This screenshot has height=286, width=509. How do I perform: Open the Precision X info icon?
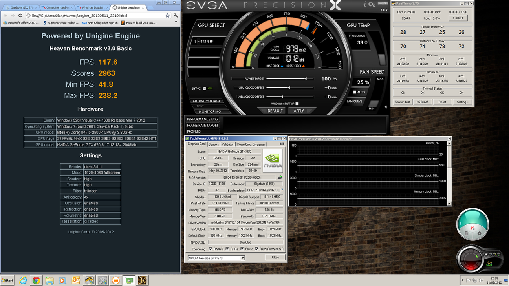click(364, 5)
